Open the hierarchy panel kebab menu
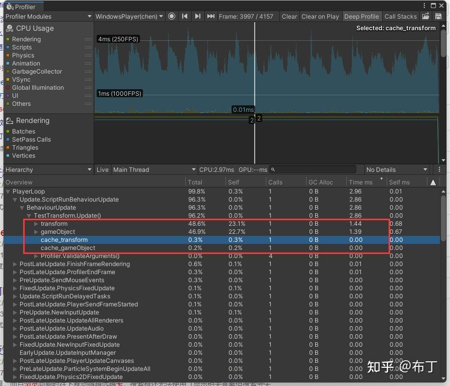The width and height of the screenshot is (450, 386). (439, 170)
